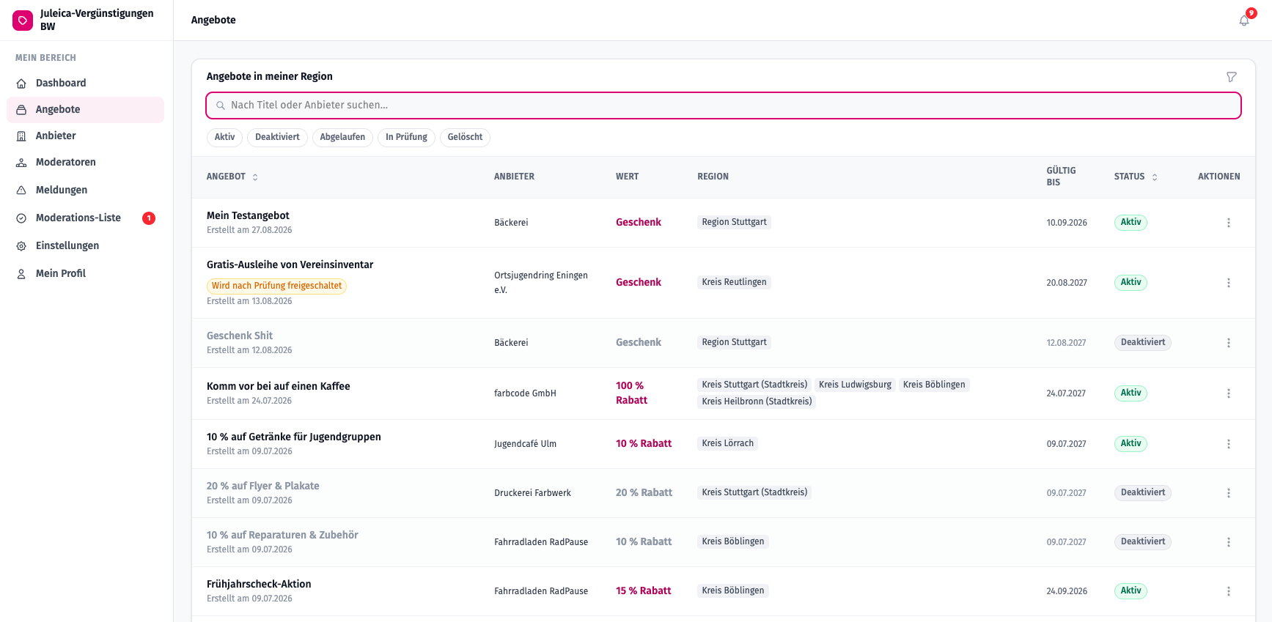Click Deaktiviert status of 20 % auf Flyer & Plakate
1272x622 pixels.
[x=1142, y=493]
